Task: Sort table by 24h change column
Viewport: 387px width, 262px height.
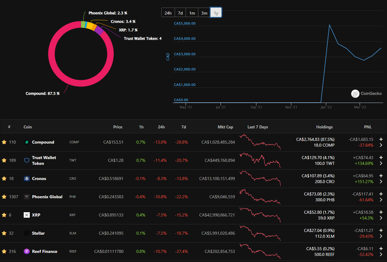Action: coord(161,127)
